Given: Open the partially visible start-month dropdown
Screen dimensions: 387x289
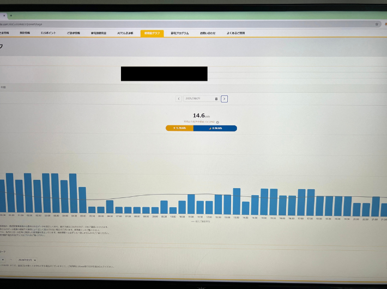Looking at the screenshot, I should tap(3, 260).
